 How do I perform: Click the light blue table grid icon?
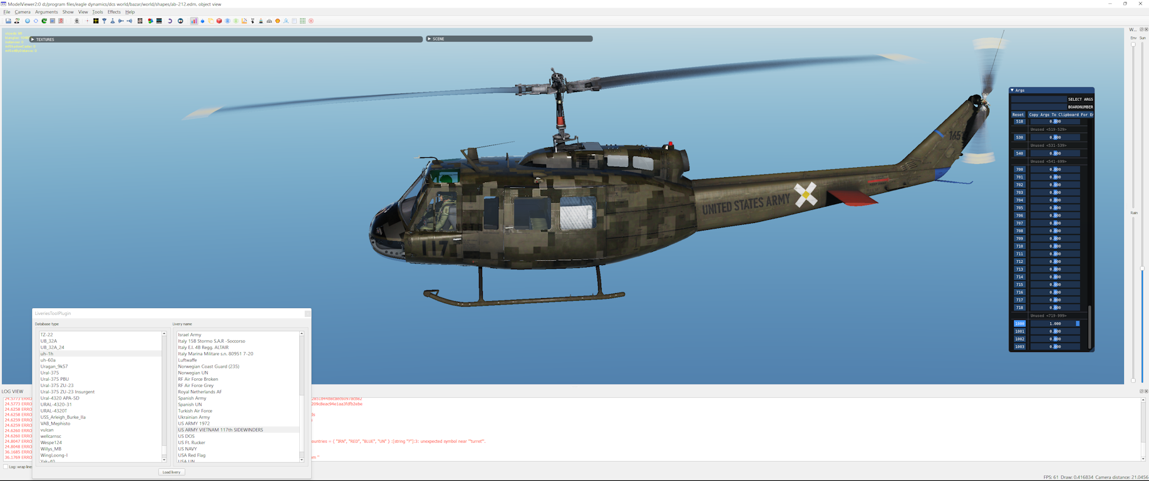[294, 21]
